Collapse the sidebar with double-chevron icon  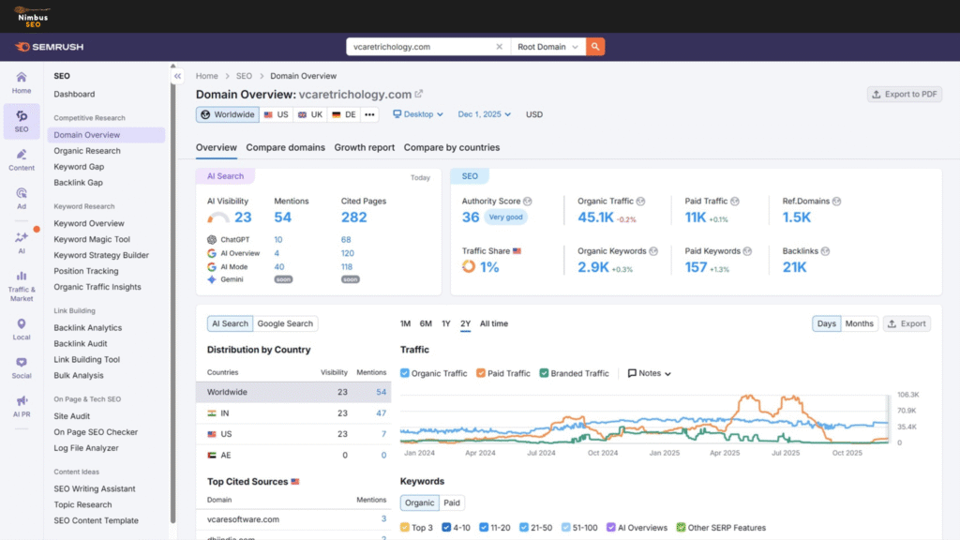[177, 76]
